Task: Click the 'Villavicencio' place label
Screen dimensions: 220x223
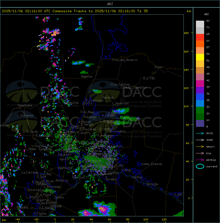Action: (x=53, y=99)
